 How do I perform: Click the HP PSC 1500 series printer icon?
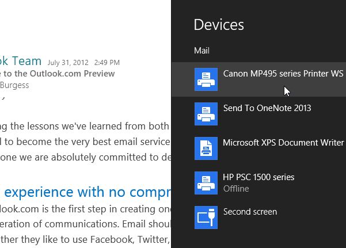(206, 182)
